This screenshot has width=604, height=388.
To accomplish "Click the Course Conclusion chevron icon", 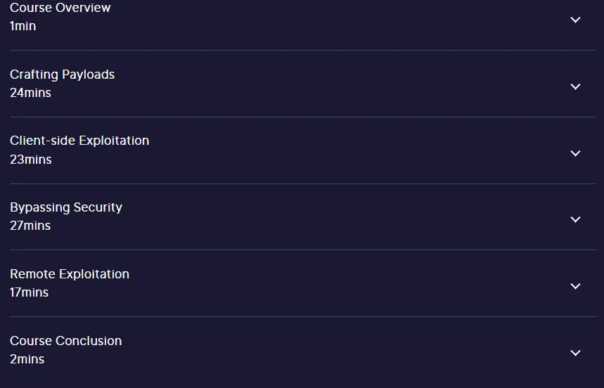I will [x=575, y=353].
